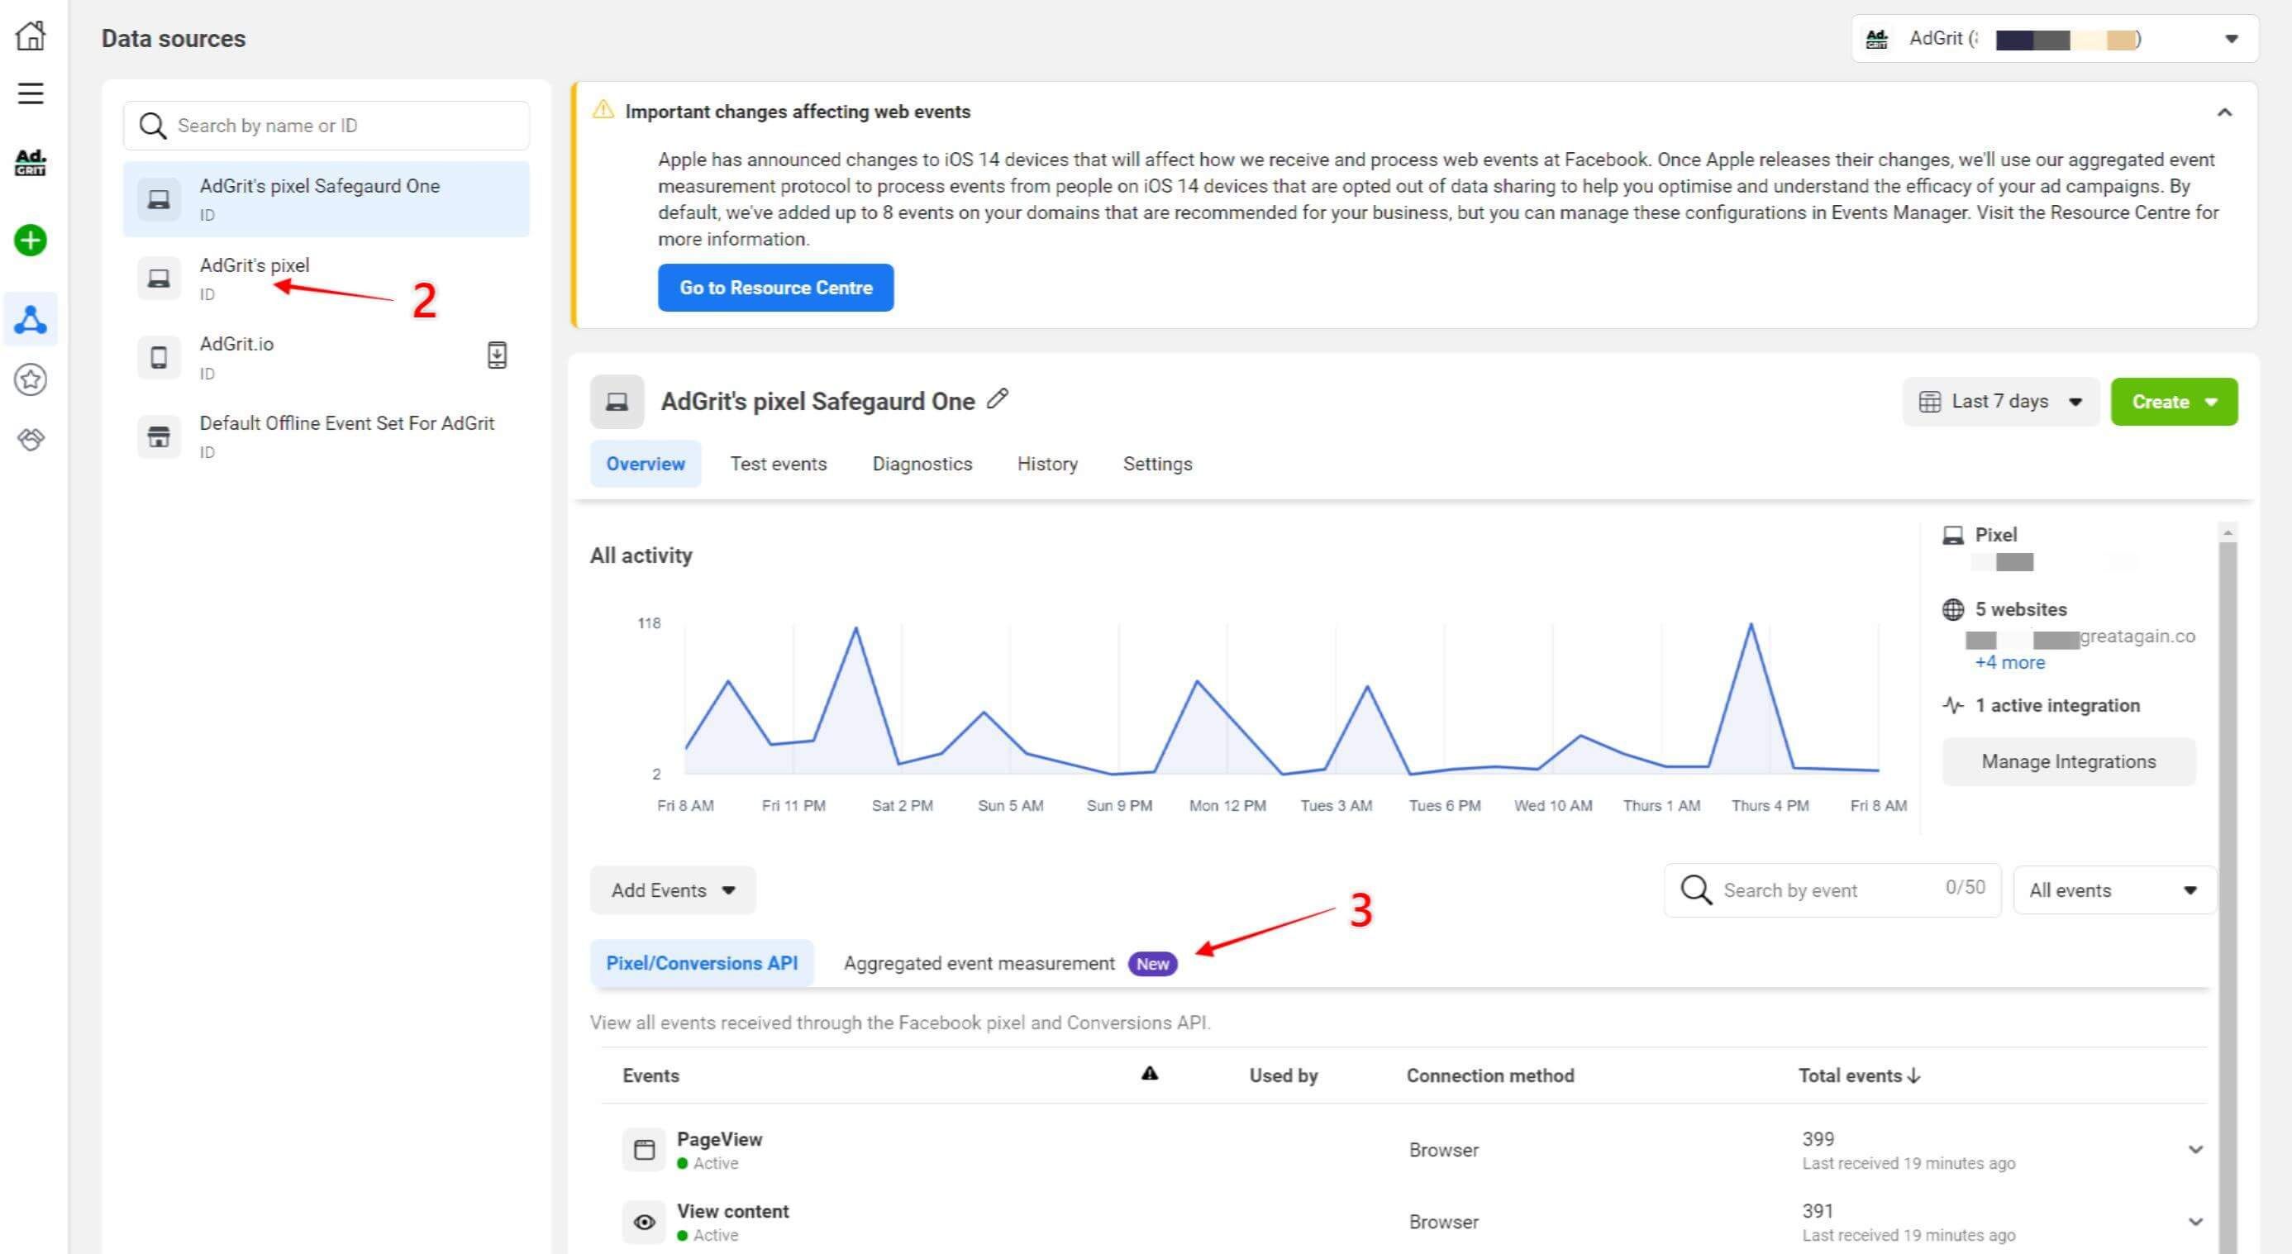The width and height of the screenshot is (2292, 1254).
Task: Click the globe icon beside 5 websites
Action: tap(1953, 610)
